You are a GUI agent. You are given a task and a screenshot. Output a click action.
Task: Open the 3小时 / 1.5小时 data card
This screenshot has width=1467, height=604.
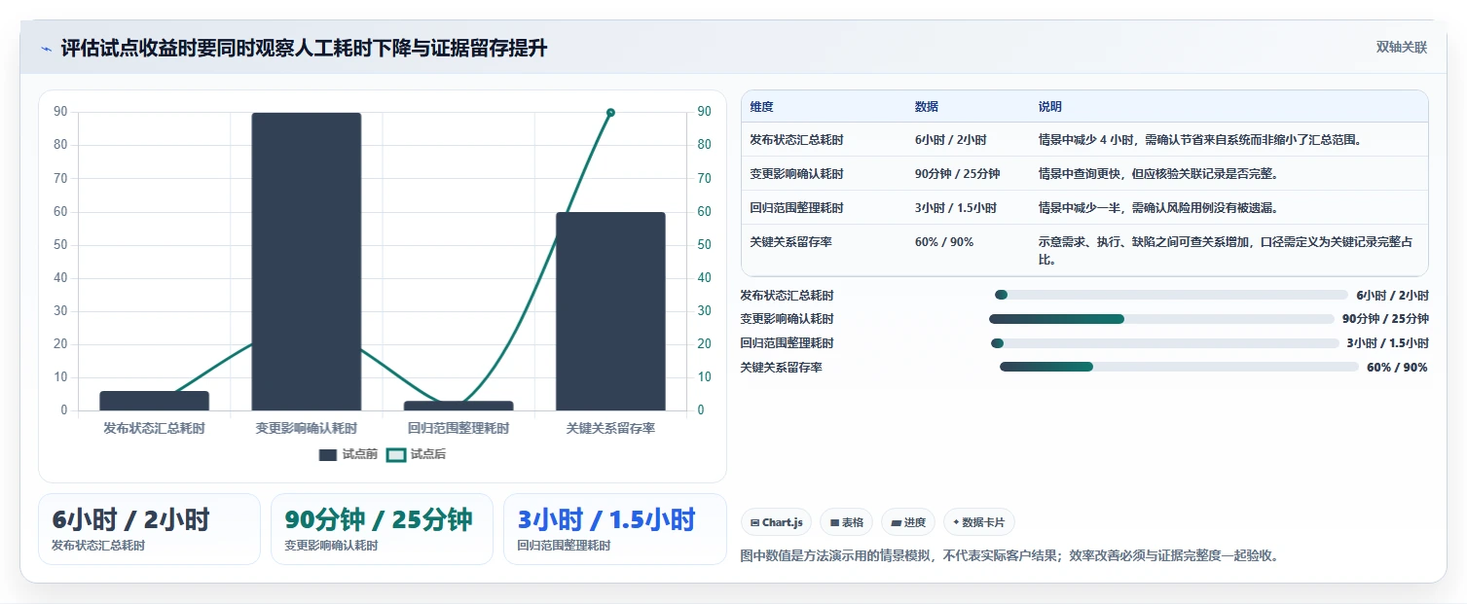(615, 529)
